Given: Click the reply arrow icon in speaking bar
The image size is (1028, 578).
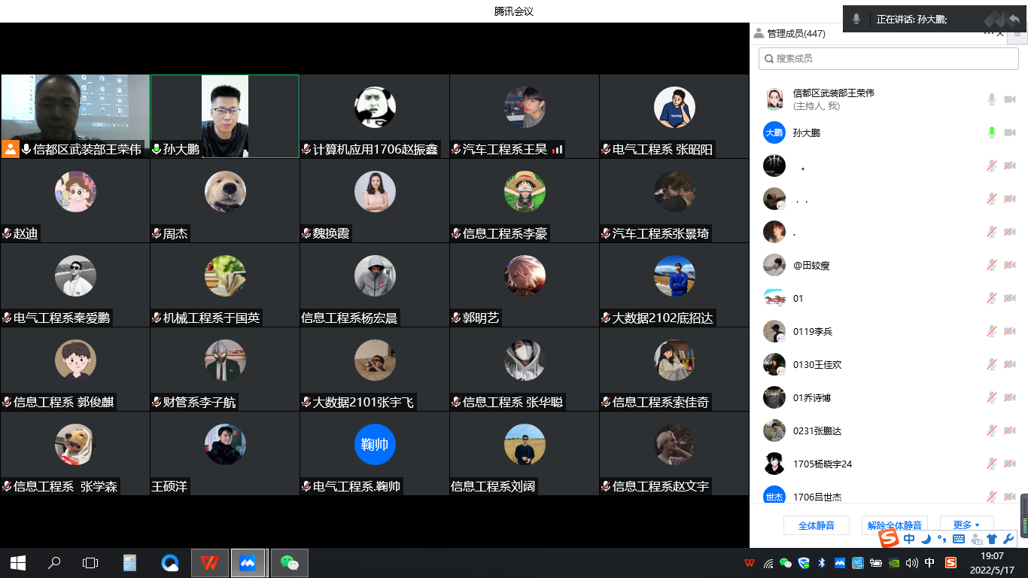Looking at the screenshot, I should pyautogui.click(x=1014, y=20).
